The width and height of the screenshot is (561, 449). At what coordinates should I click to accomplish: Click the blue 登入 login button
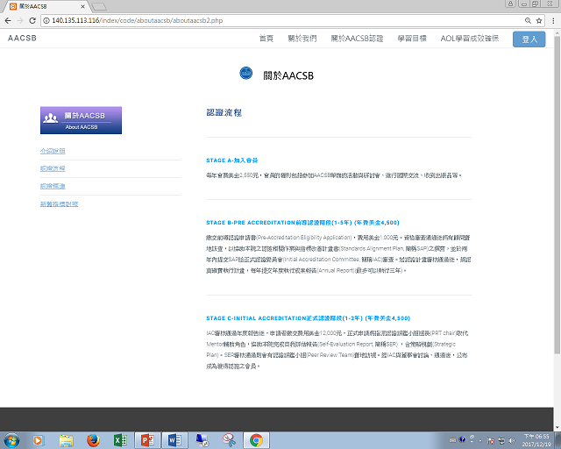pos(529,39)
